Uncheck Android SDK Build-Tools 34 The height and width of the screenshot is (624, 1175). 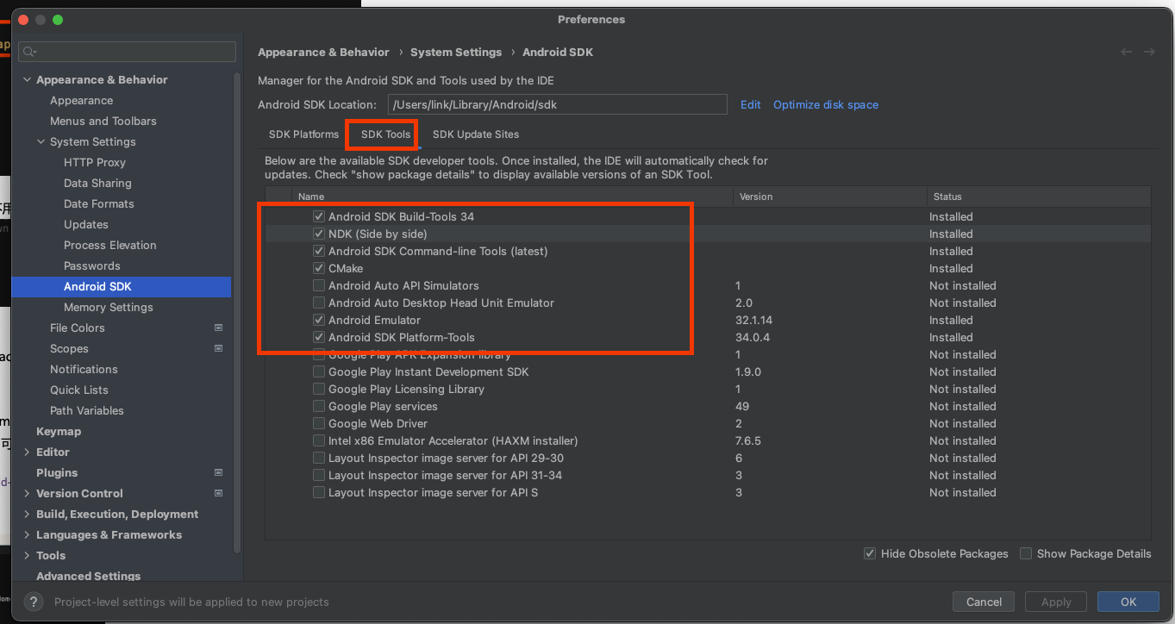point(319,216)
